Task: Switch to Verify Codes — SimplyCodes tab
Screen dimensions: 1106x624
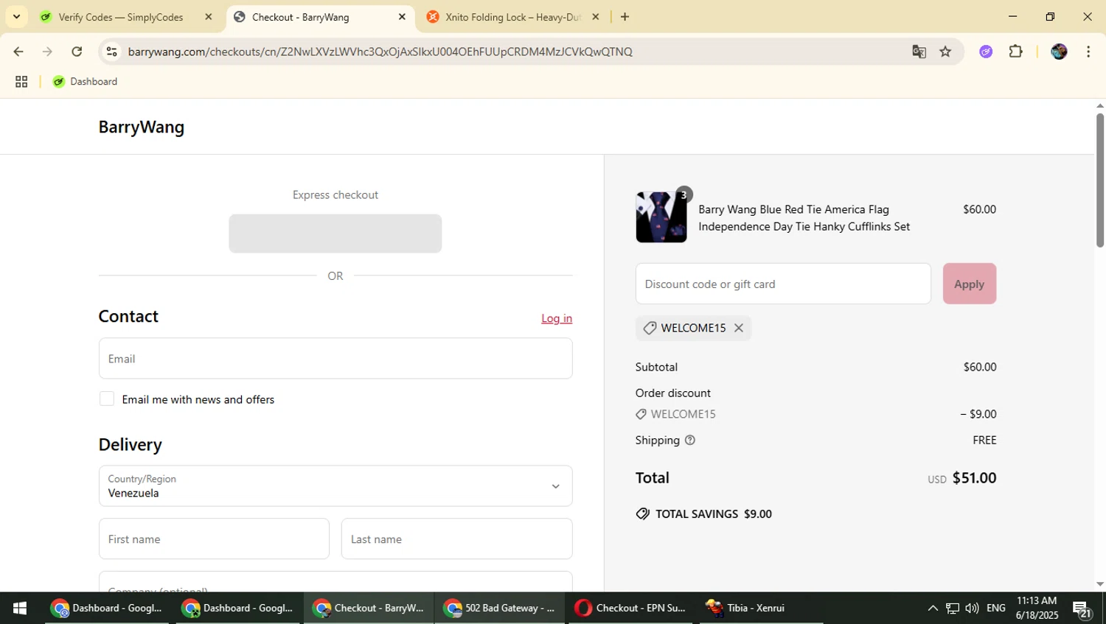Action: pos(120,17)
